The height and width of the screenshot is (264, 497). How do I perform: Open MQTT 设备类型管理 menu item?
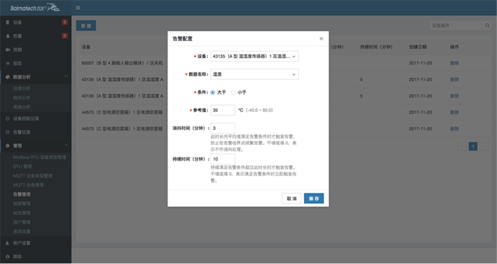(33, 176)
